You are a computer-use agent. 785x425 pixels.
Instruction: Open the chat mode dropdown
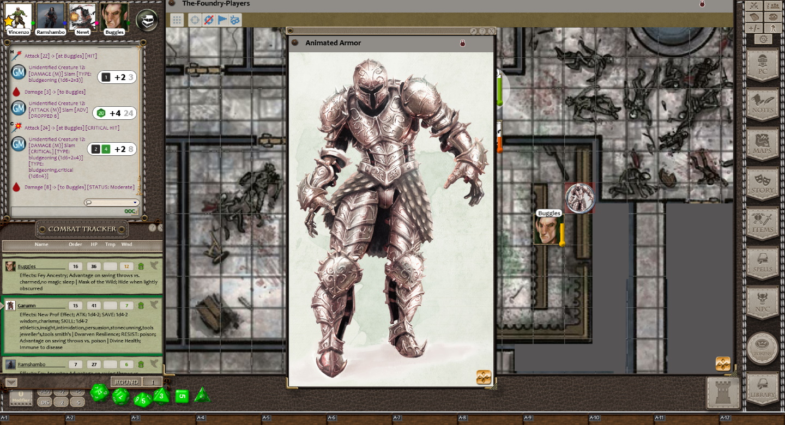[x=112, y=203]
